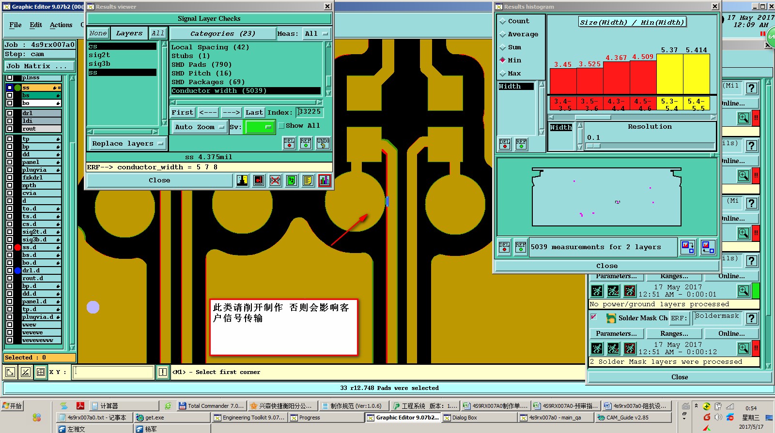Click the zoom-area icon in bottom-left toolbar
Viewport: 775px width, 433px height.
(10, 372)
